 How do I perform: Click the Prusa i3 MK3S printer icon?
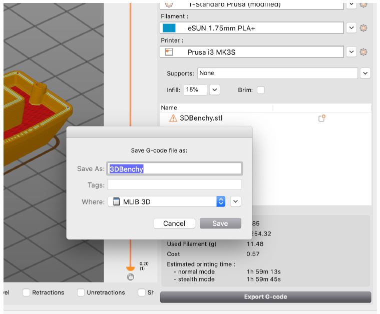coord(169,52)
